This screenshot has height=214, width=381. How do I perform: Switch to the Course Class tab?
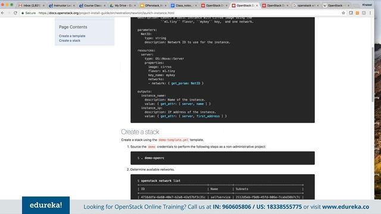[92, 5]
